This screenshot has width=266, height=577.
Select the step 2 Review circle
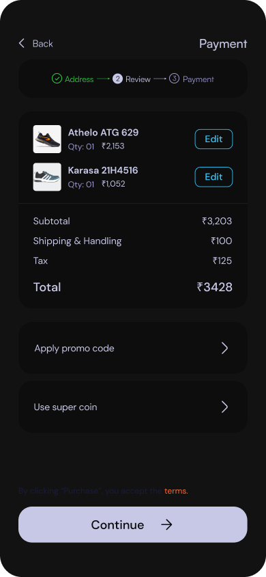(x=117, y=79)
